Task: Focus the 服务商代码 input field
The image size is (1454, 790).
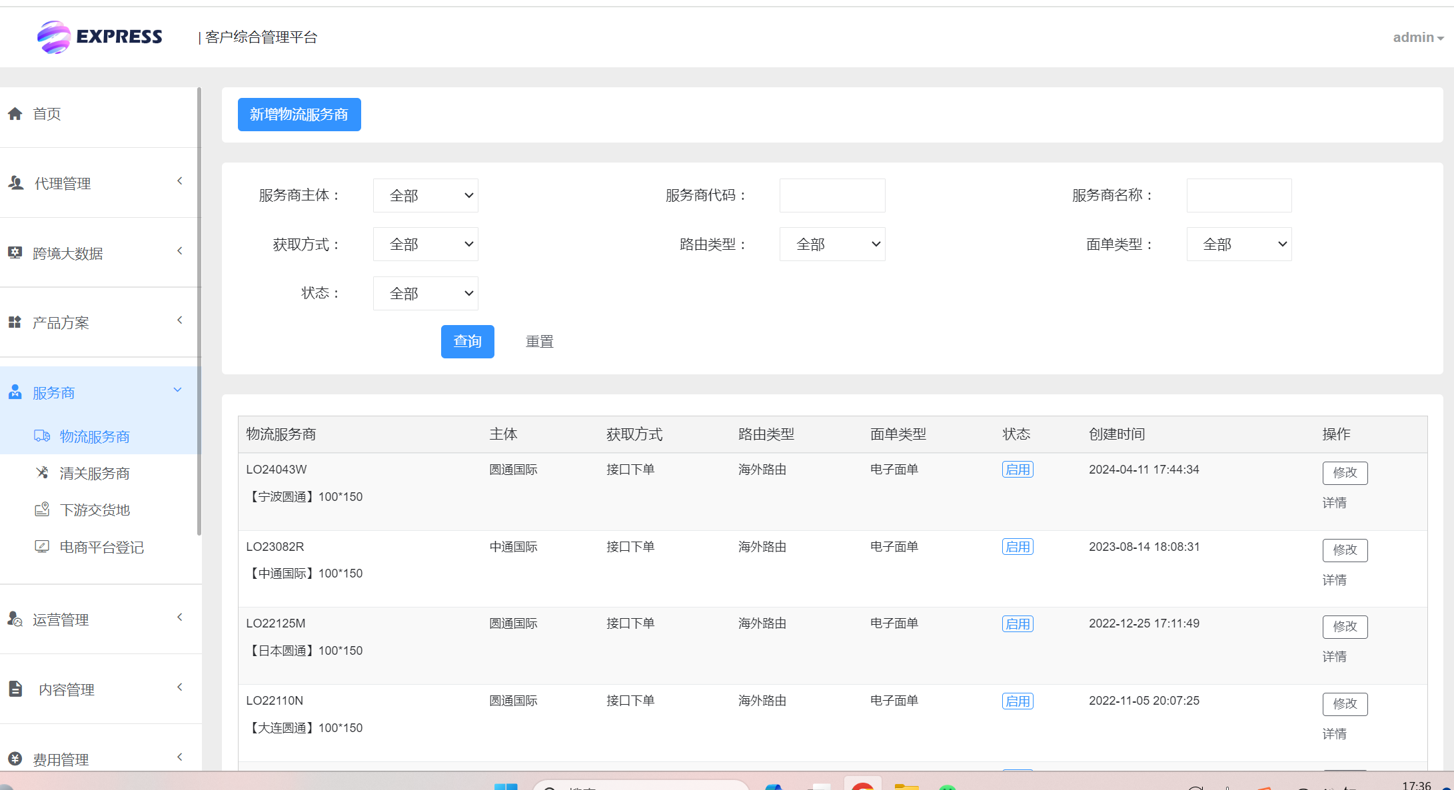Action: click(832, 195)
